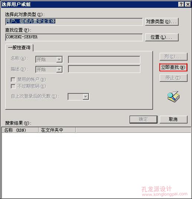Click the 停止 button
Screen dimensions: 192x199
(x=173, y=78)
